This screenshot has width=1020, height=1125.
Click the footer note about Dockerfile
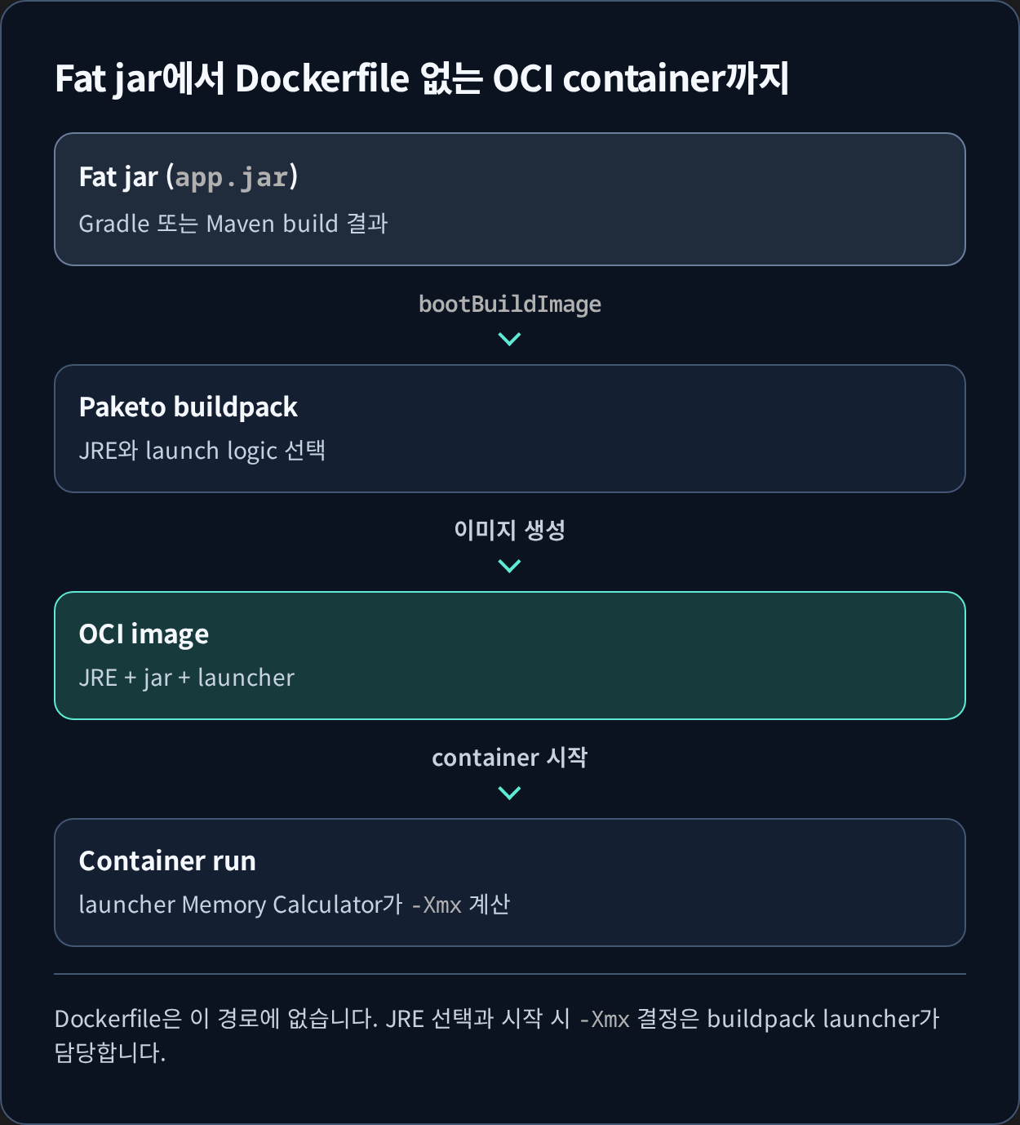click(x=498, y=1035)
